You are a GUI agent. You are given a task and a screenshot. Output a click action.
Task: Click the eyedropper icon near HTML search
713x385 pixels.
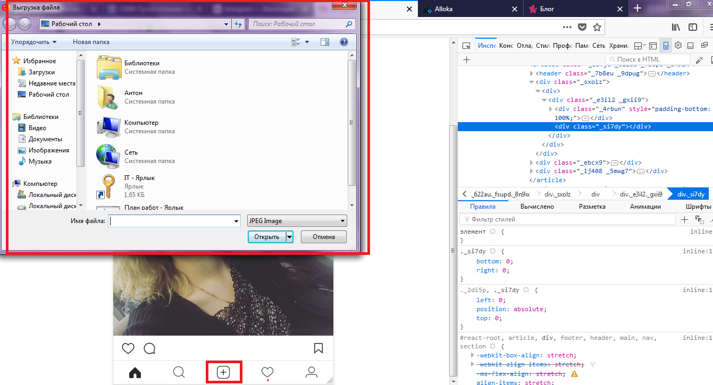700,60
